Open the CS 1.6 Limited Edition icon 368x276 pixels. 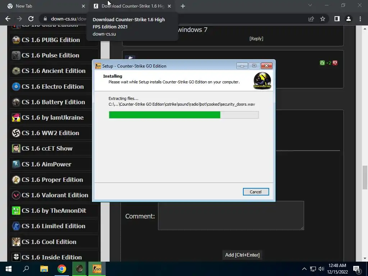point(16,226)
